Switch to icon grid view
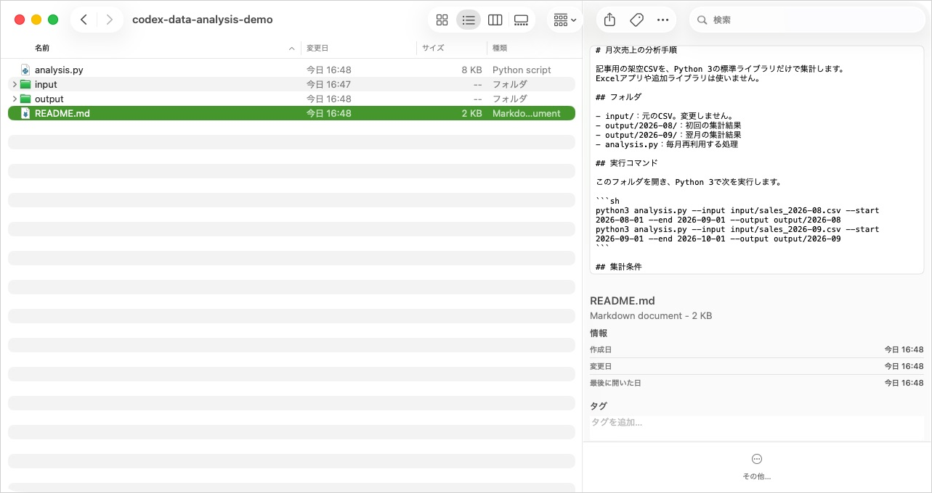Image resolution: width=932 pixels, height=493 pixels. click(x=442, y=20)
